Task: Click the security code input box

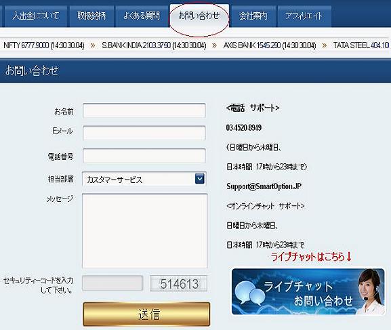Action: [112, 283]
